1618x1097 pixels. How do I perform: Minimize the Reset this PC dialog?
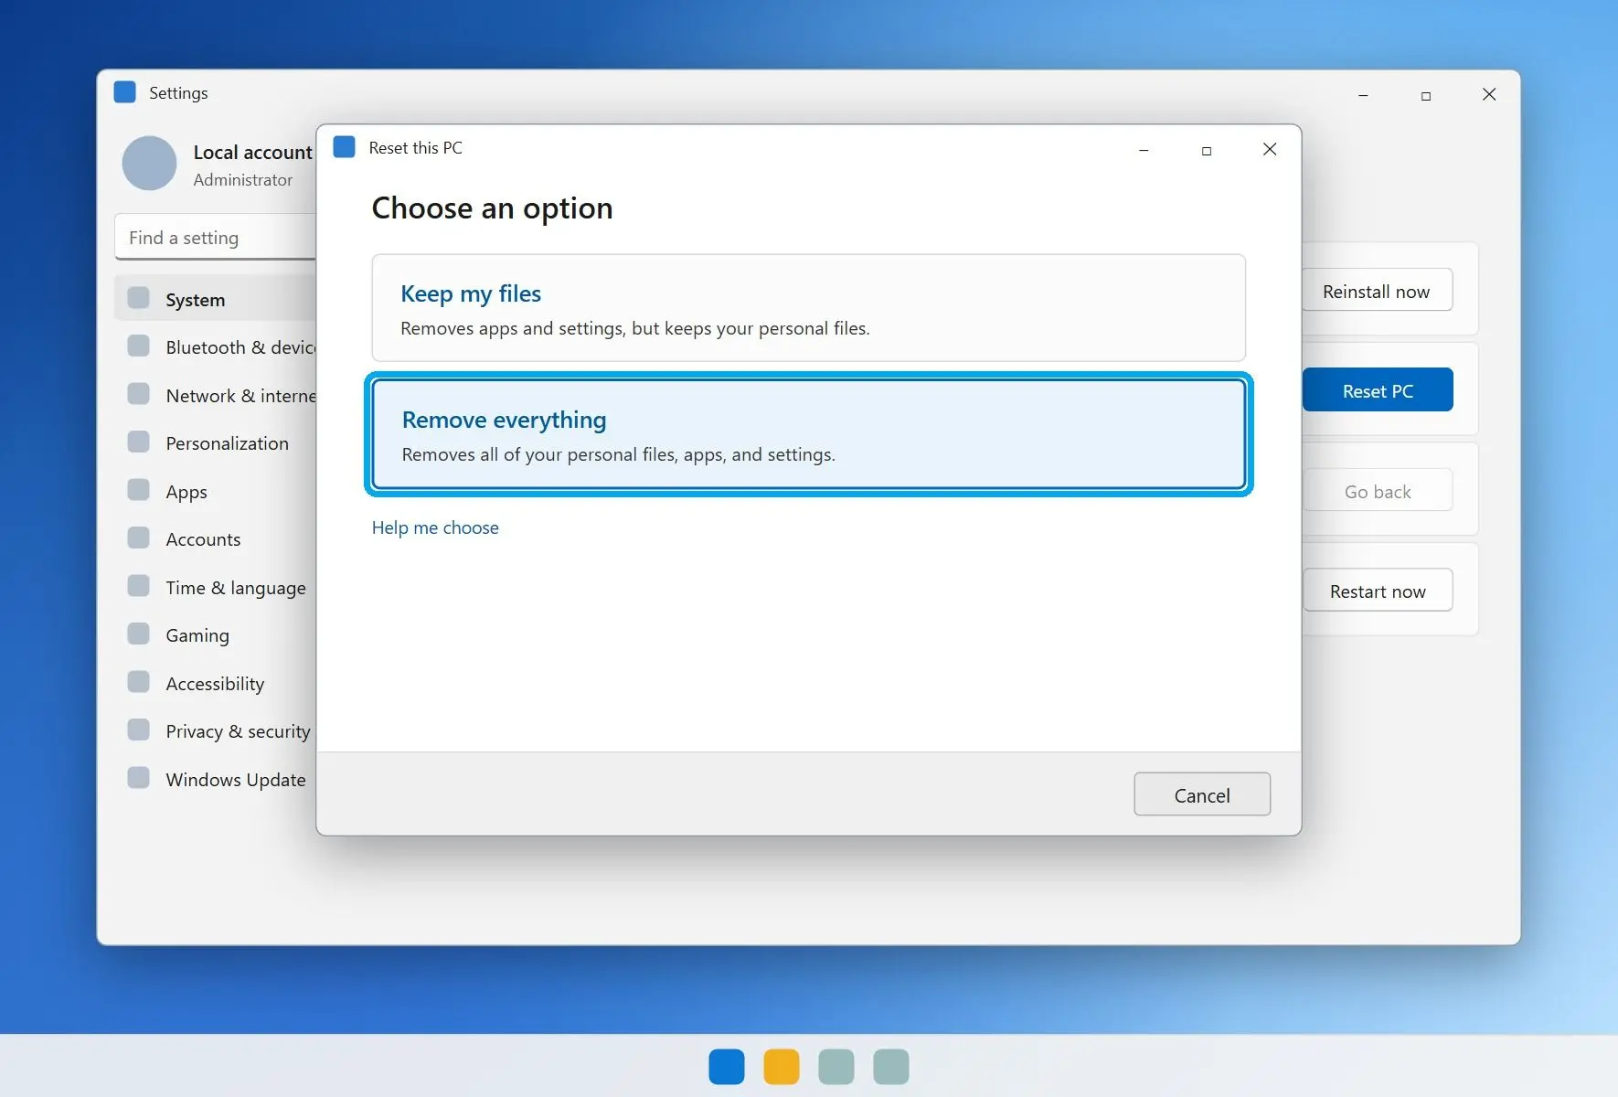pyautogui.click(x=1144, y=149)
